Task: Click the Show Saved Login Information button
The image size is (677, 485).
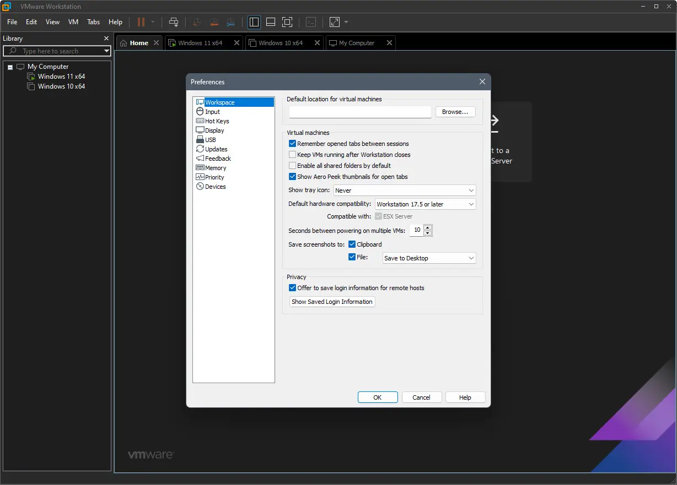Action: pyautogui.click(x=332, y=302)
